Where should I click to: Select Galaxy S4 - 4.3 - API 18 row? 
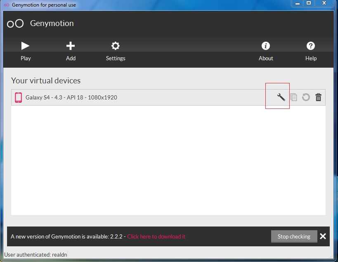(x=168, y=97)
